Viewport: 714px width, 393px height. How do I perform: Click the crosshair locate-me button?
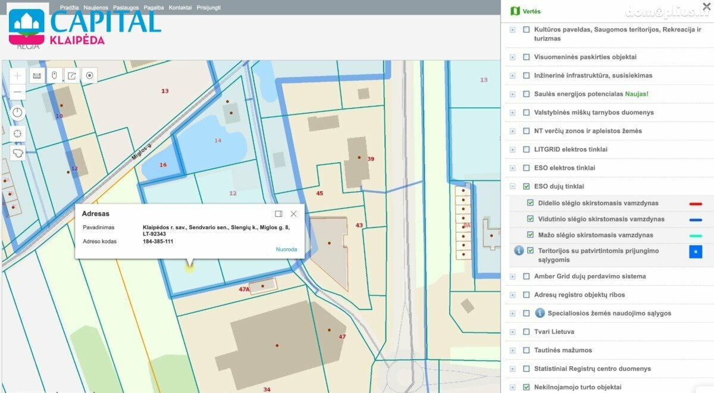18,133
